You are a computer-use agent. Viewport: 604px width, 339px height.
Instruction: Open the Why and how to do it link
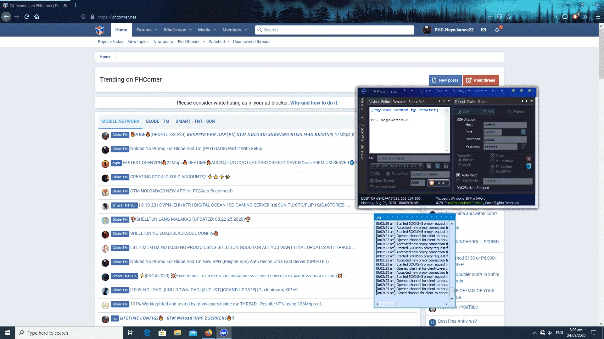coord(314,103)
